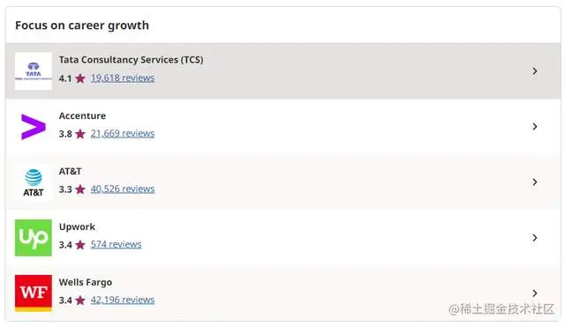The image size is (565, 326).
Task: Expand the Upwork row chevron
Action: pyautogui.click(x=535, y=238)
